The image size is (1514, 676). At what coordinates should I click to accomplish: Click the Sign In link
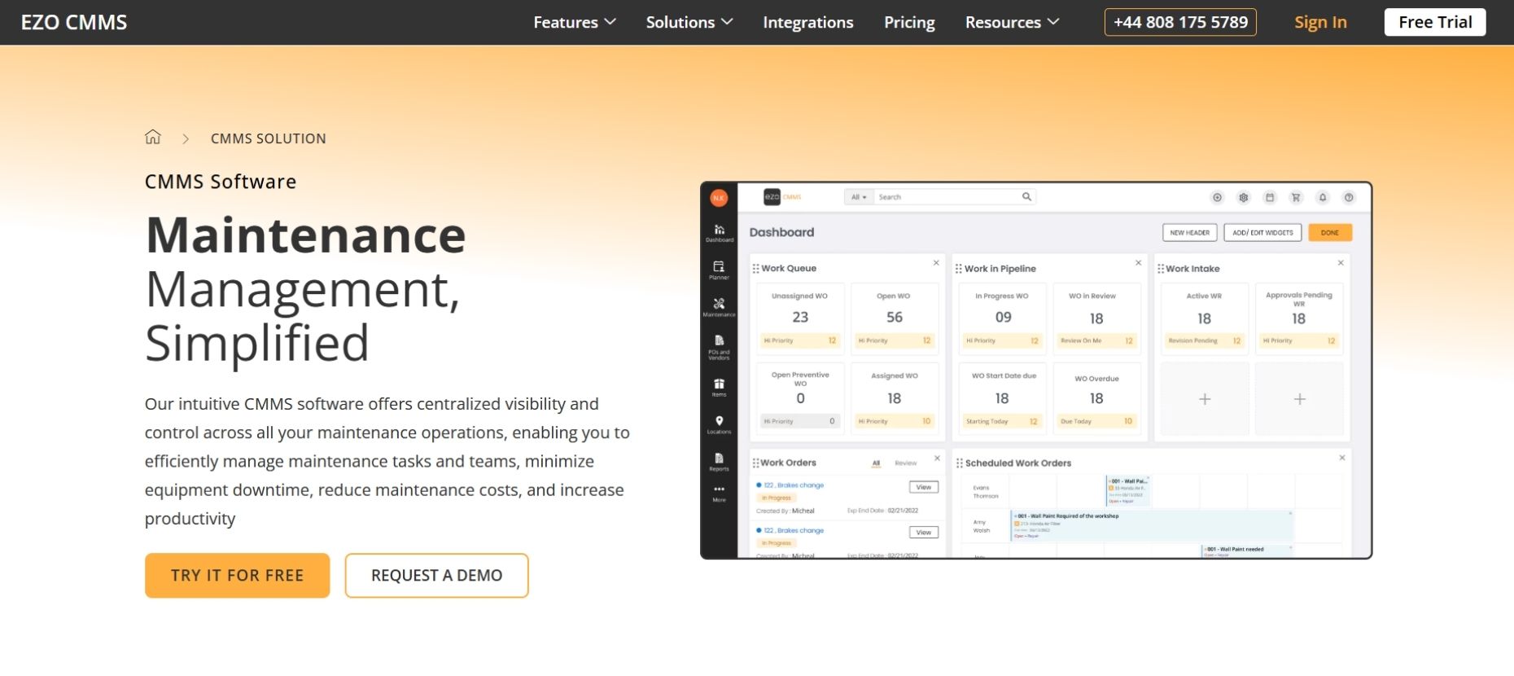coord(1320,22)
